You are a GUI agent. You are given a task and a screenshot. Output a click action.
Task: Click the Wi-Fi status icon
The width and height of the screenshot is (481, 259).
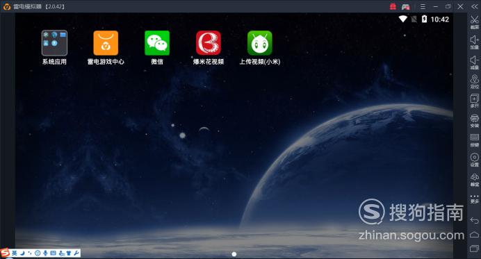click(x=402, y=19)
